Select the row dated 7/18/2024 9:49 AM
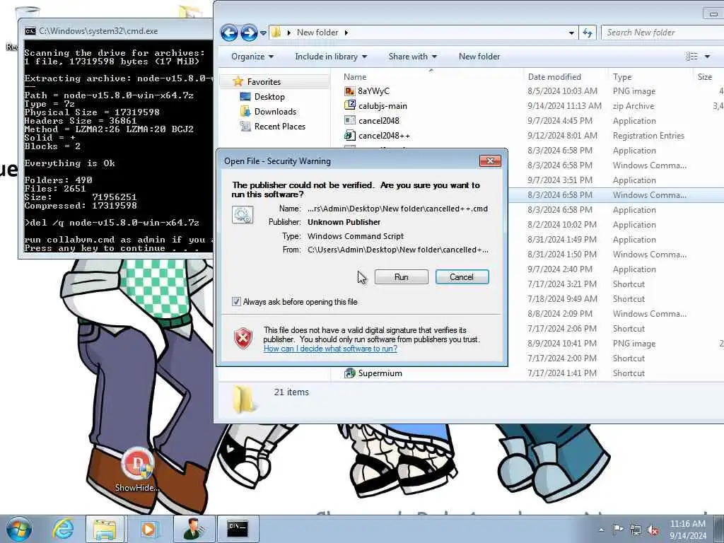Viewport: 724px width, 543px height. tap(617, 299)
